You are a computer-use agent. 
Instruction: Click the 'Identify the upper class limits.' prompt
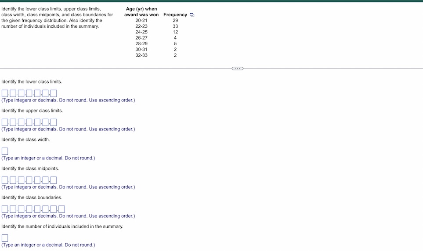[32, 111]
